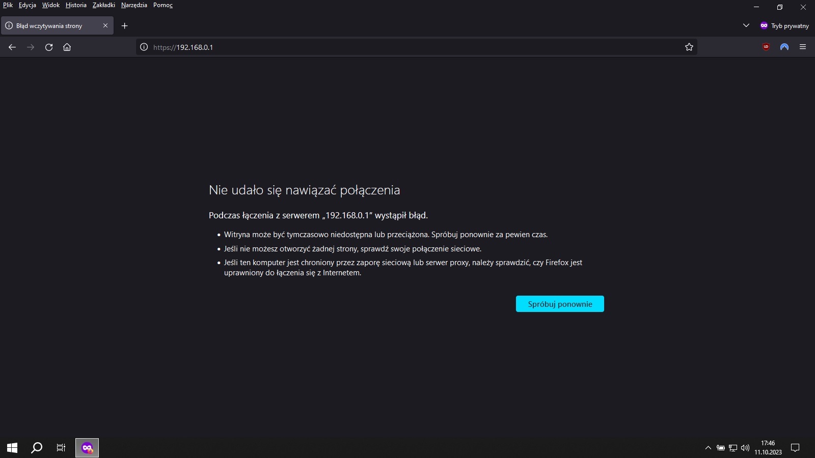
Task: Expand the list all tabs chevron
Action: click(746, 25)
